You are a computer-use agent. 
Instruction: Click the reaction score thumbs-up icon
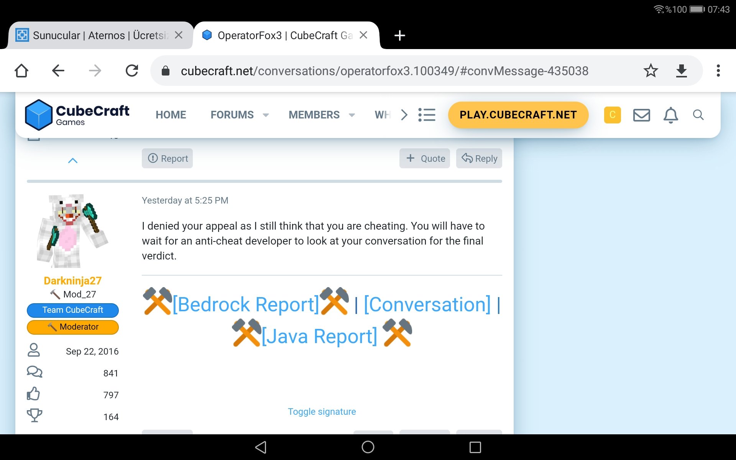(34, 394)
